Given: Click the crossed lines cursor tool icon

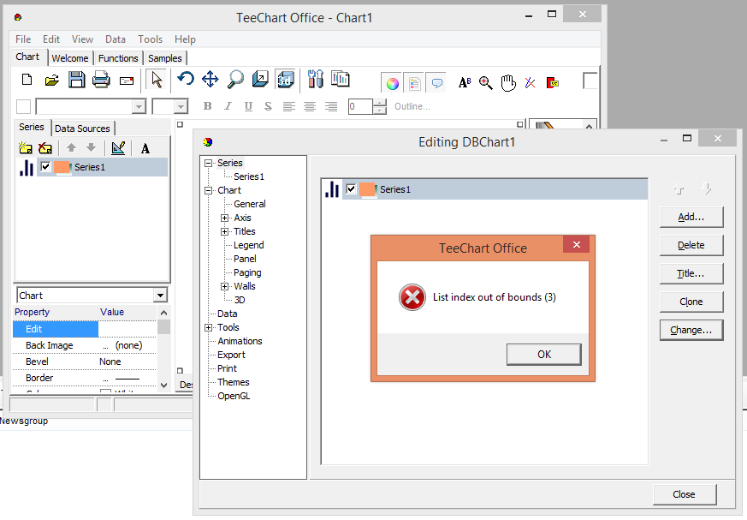Looking at the screenshot, I should (530, 83).
